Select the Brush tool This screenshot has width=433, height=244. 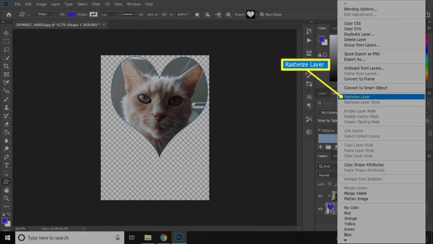click(6, 99)
